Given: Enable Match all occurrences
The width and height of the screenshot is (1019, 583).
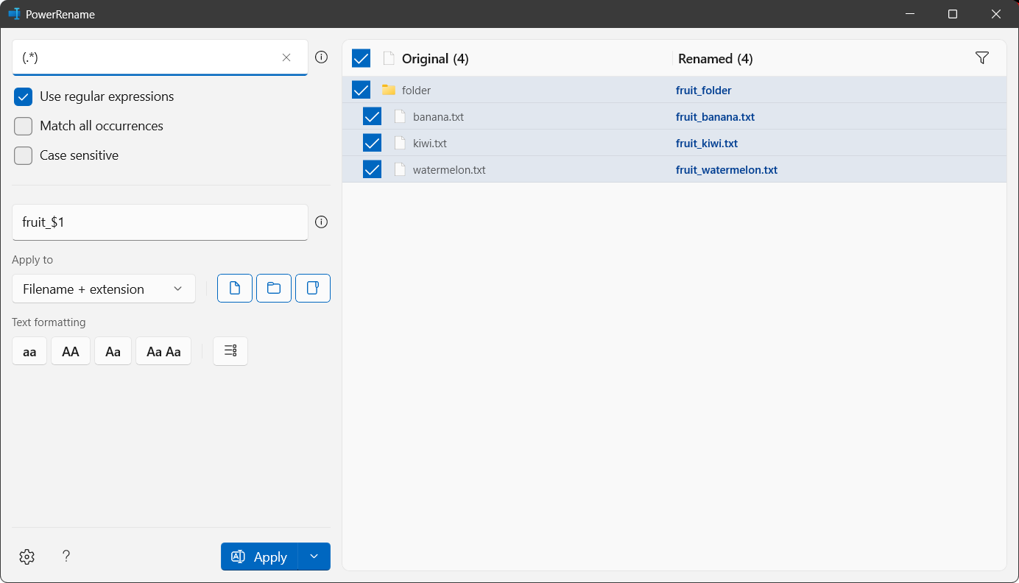Looking at the screenshot, I should 23,126.
